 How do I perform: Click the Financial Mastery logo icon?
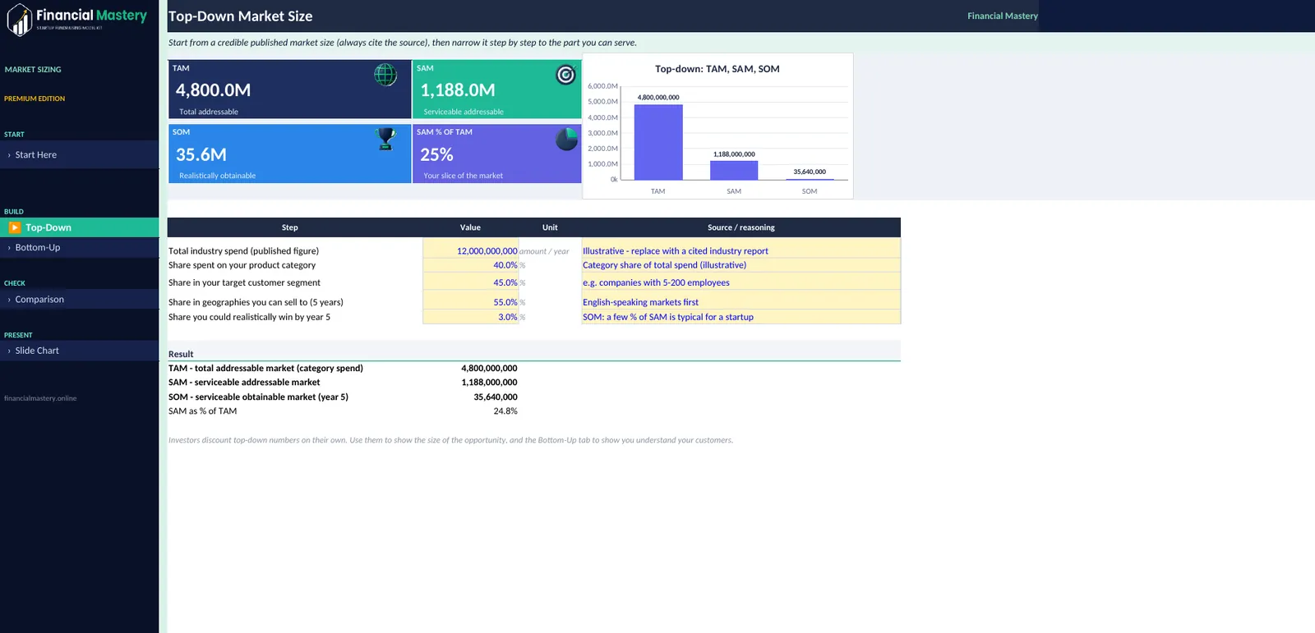coord(19,20)
